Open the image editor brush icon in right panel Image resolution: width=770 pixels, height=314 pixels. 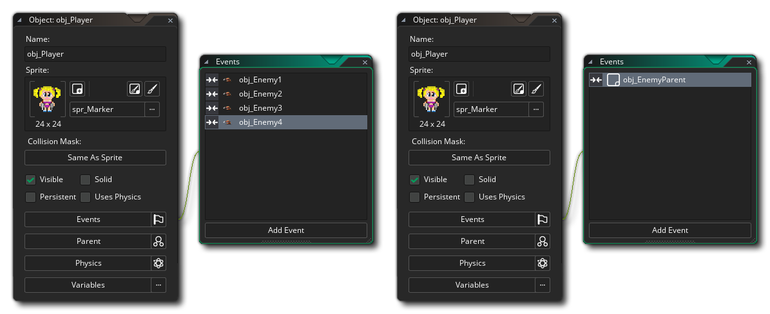pyautogui.click(x=536, y=89)
